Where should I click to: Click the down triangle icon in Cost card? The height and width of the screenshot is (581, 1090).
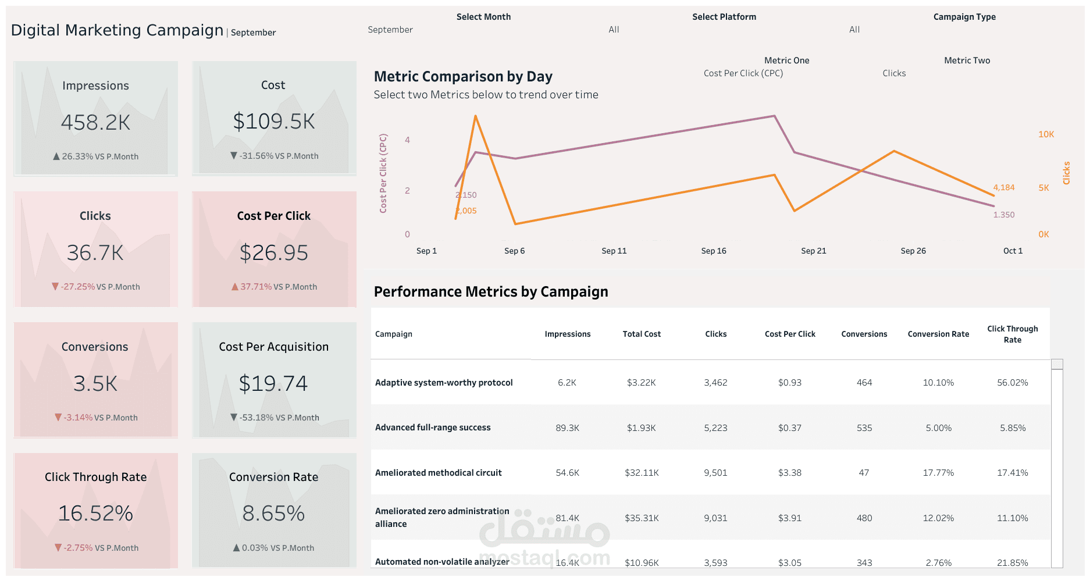234,156
